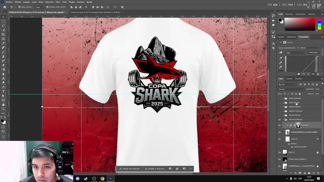Viewport: 324px width, 182px height.
Task: Click Restar de máscara button
Action: 130,169
